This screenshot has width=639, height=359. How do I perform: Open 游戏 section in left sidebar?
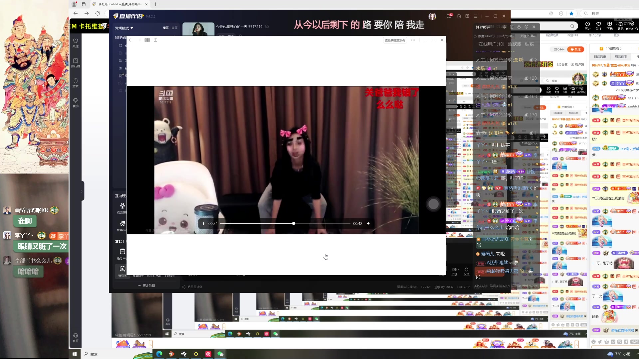(x=76, y=83)
